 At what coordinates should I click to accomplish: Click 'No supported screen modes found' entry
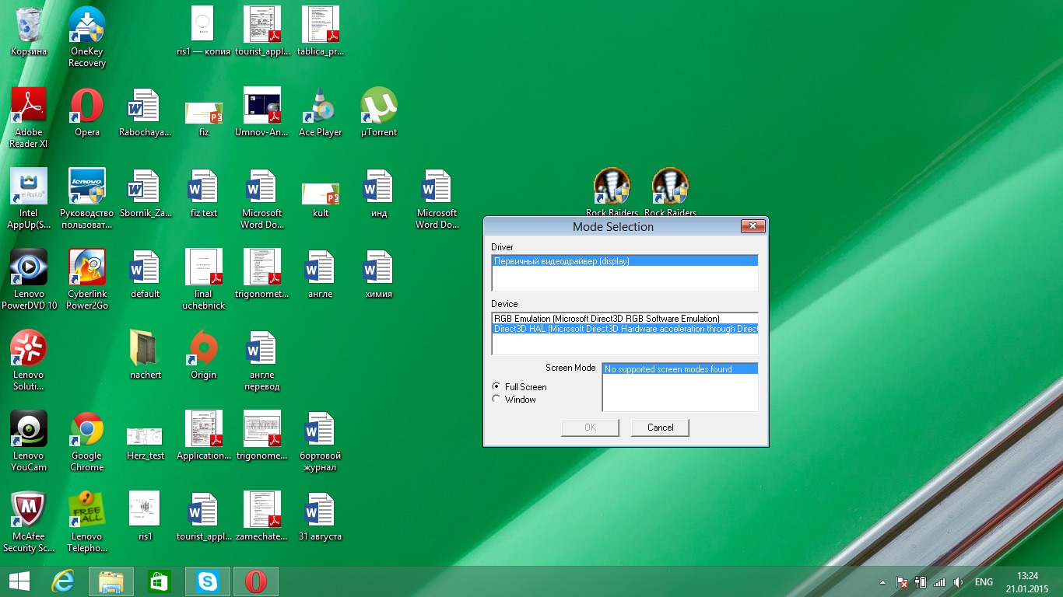pos(680,369)
